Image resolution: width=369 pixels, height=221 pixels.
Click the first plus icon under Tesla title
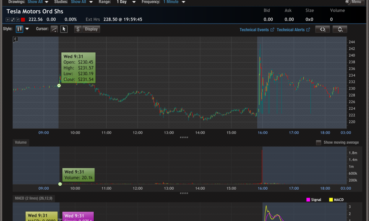8,20
